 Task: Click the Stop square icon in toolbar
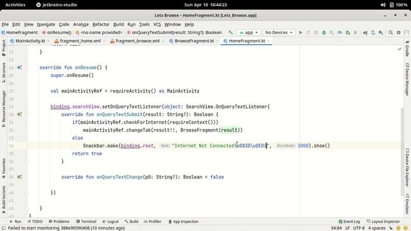355,33
